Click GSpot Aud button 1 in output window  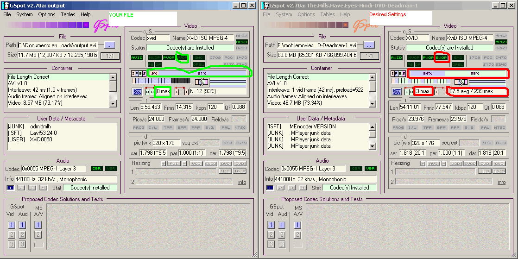pyautogui.click(x=22, y=225)
